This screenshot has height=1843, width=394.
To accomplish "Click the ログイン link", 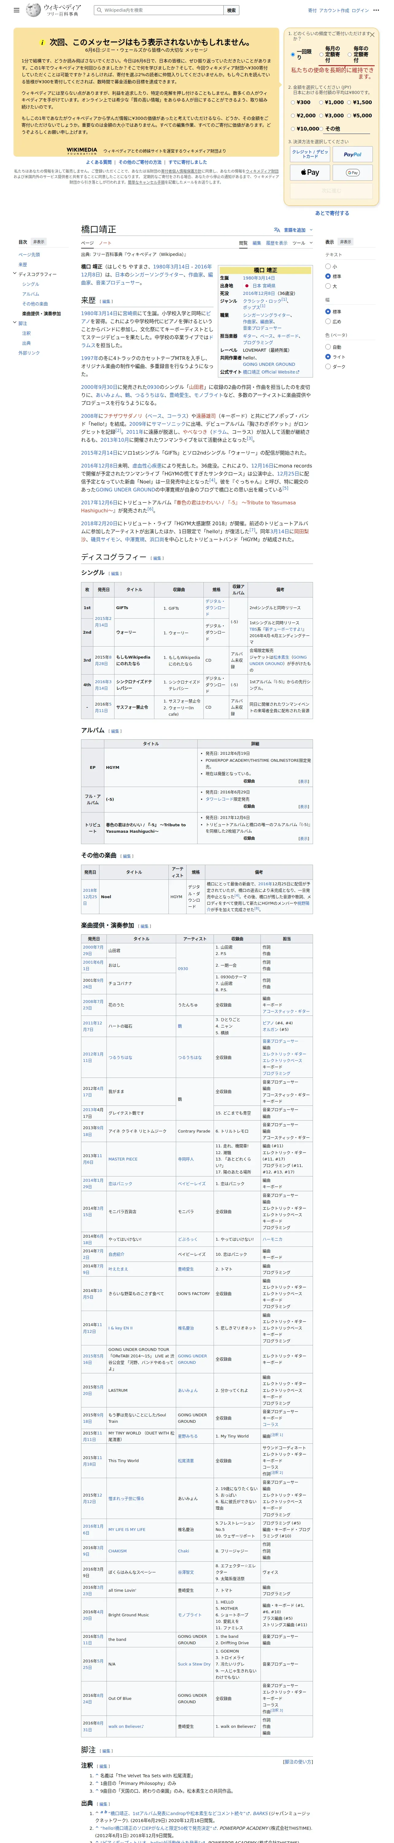I will (360, 10).
